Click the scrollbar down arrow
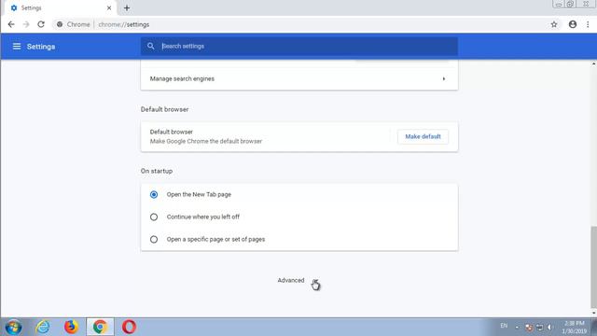 [x=593, y=314]
